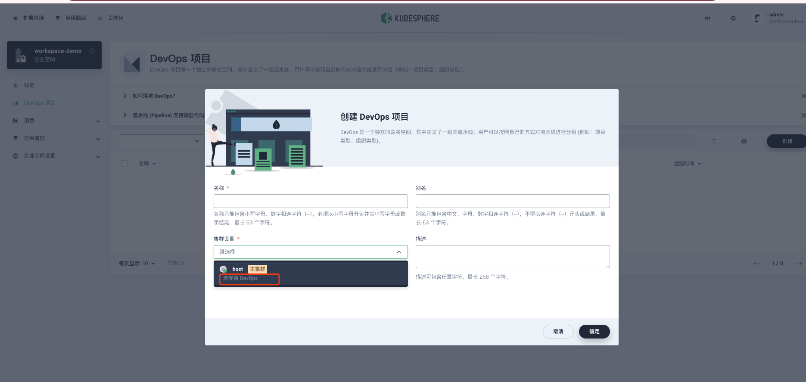
Task: Click the 未安装 DevOps notice text
Action: [x=240, y=279]
